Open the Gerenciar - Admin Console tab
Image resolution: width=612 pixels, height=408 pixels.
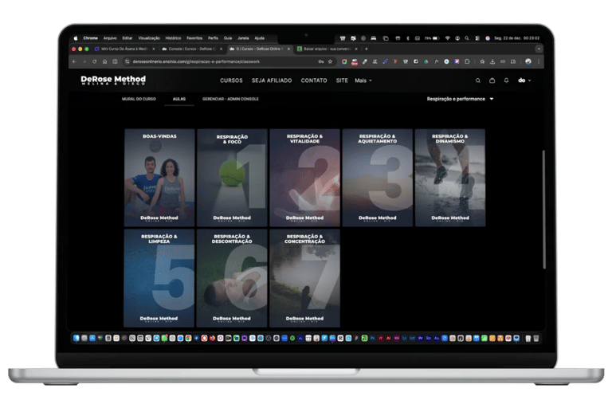(x=230, y=99)
